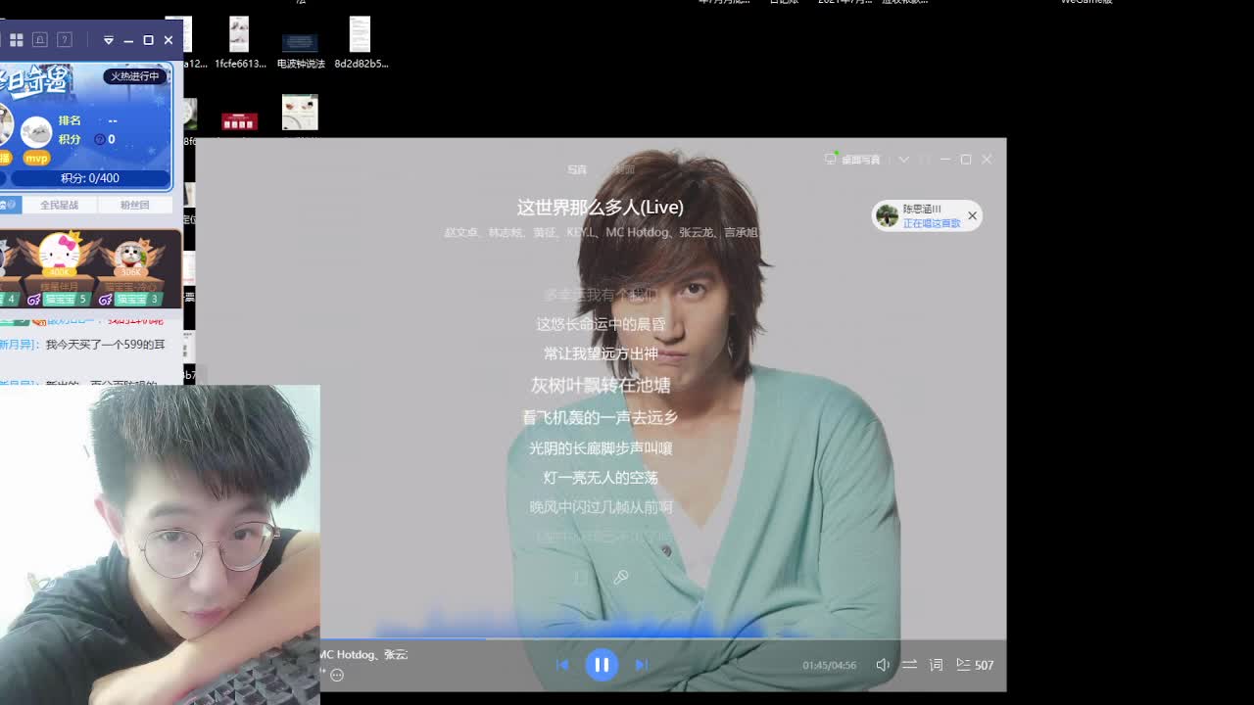Open the 粉丝团 tab

pos(134,205)
